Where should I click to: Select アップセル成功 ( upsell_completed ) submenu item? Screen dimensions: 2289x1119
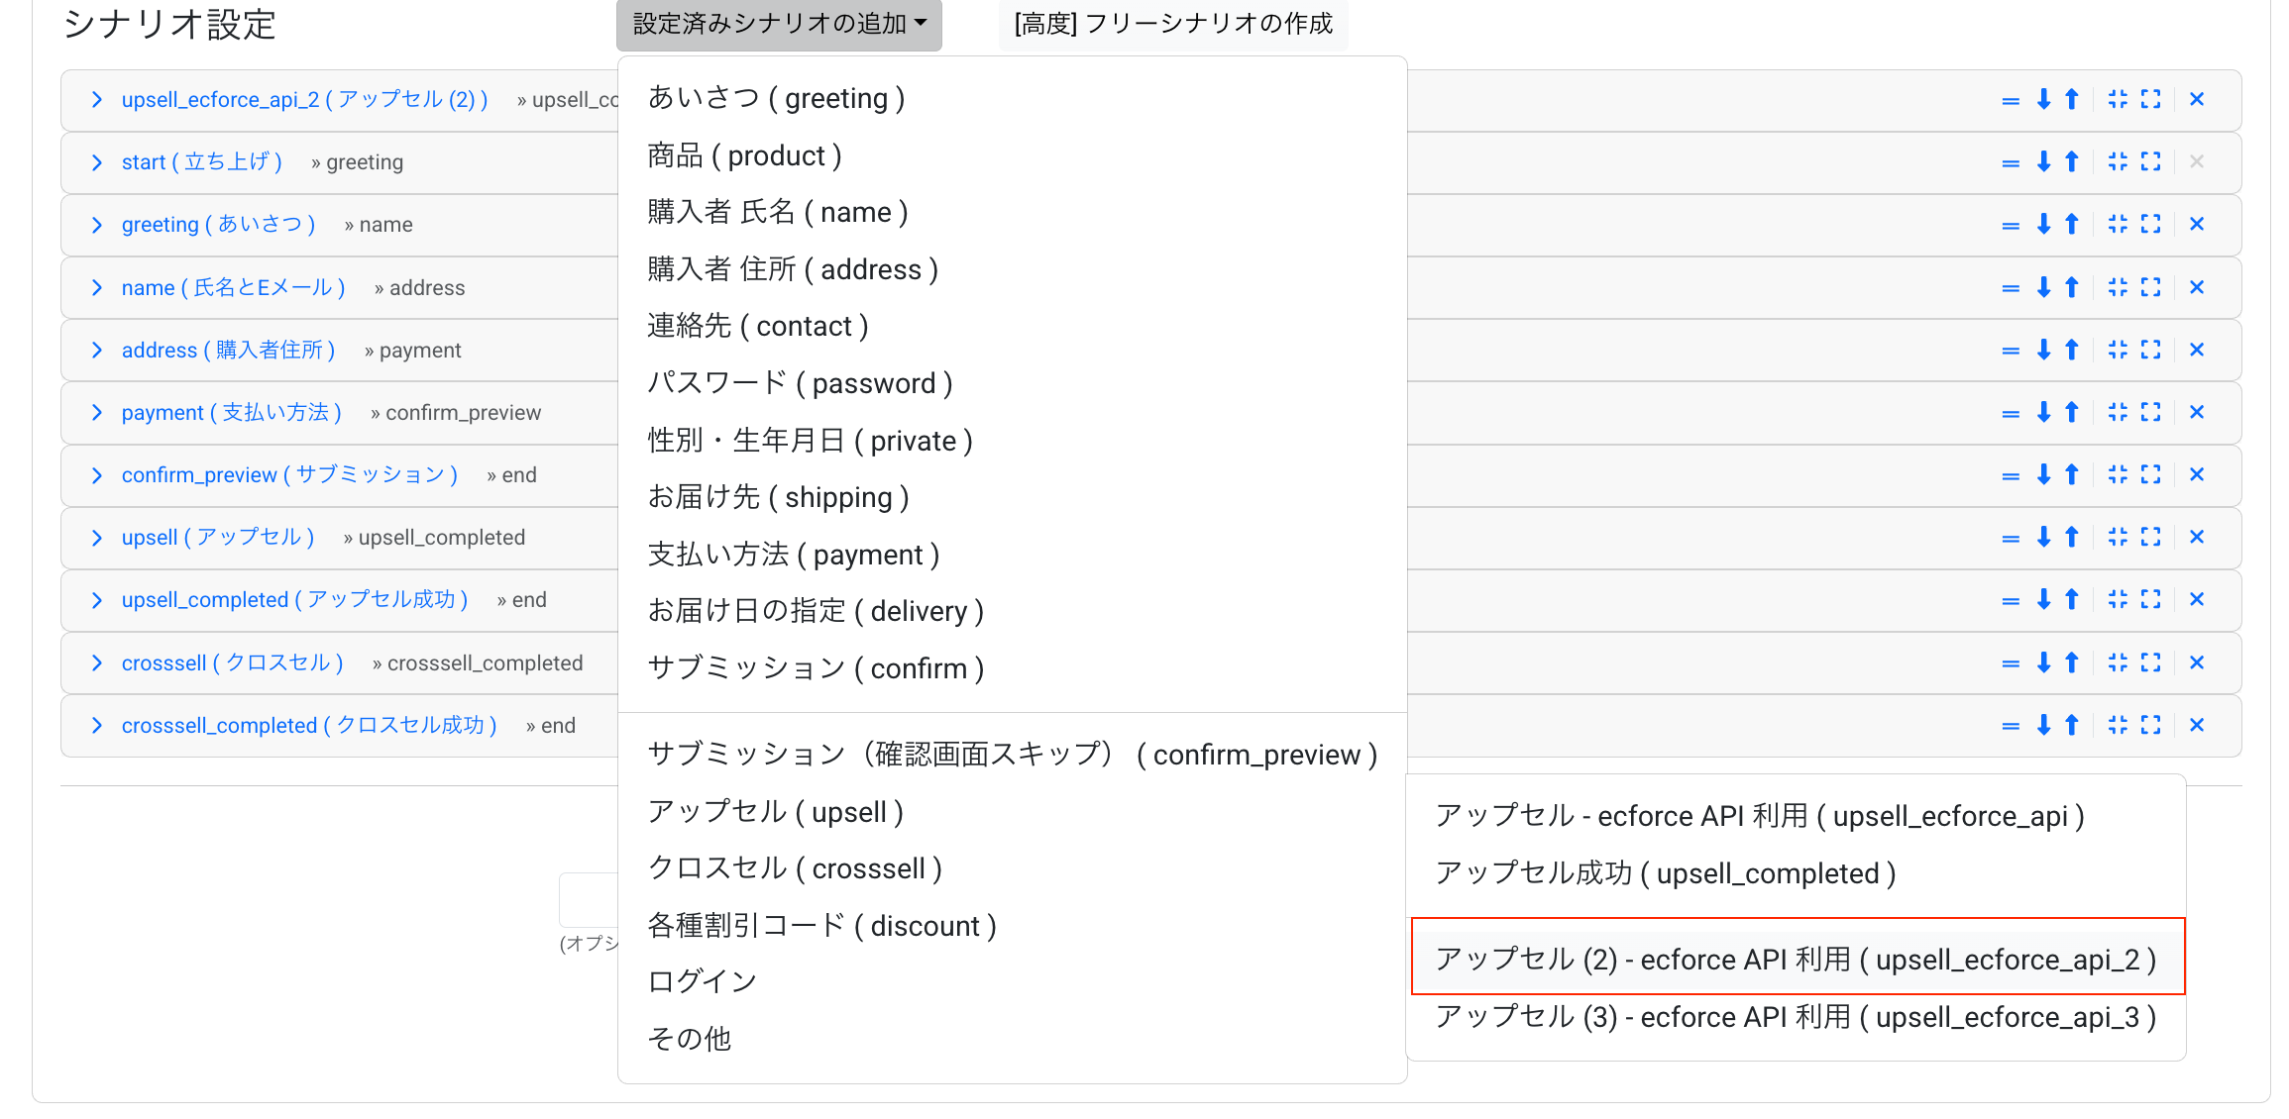click(1666, 872)
